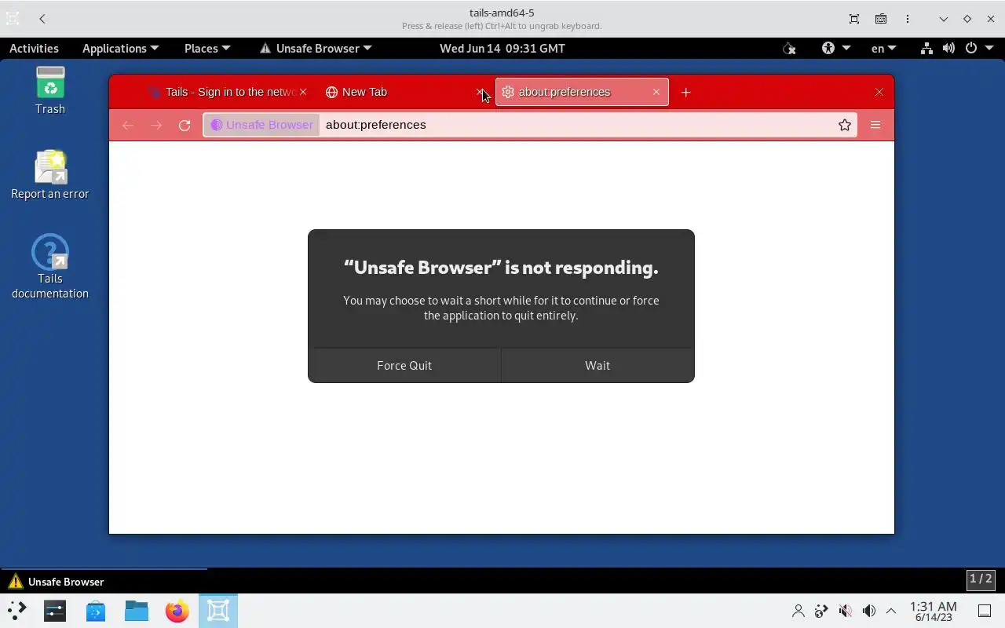Open the en keyboard layout menu
Image resolution: width=1005 pixels, height=628 pixels.
[883, 48]
